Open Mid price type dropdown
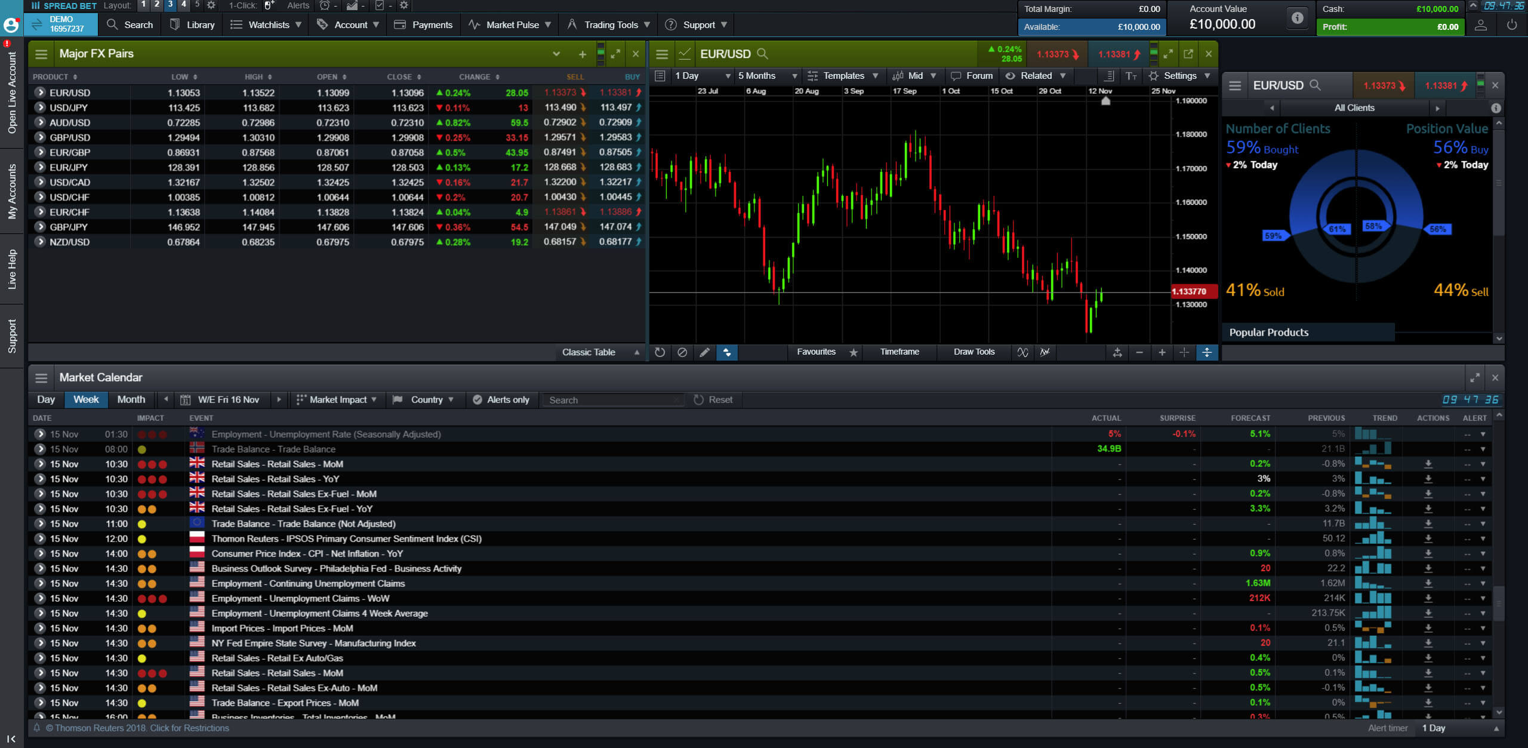 pyautogui.click(x=914, y=76)
